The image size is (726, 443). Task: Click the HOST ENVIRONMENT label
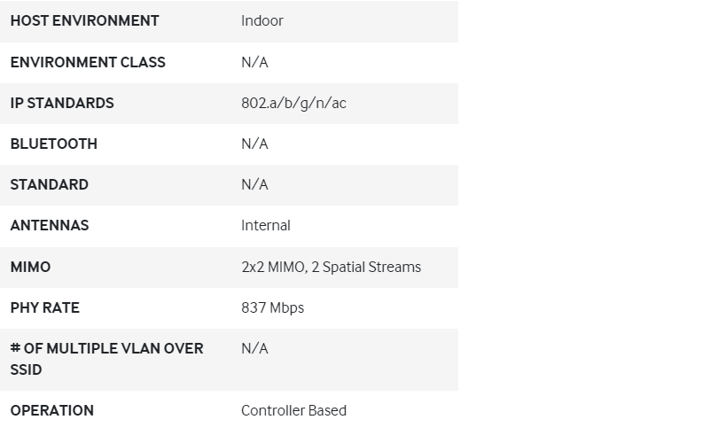click(84, 20)
